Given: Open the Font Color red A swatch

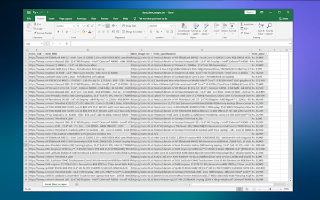Looking at the screenshot, I should (89, 32).
